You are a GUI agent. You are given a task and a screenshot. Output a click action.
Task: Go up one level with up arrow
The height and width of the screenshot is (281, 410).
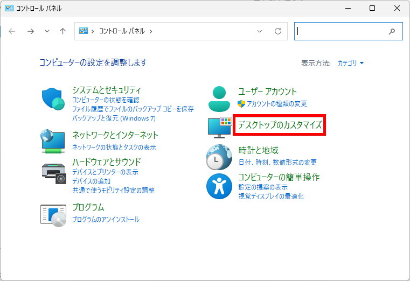pyautogui.click(x=62, y=31)
